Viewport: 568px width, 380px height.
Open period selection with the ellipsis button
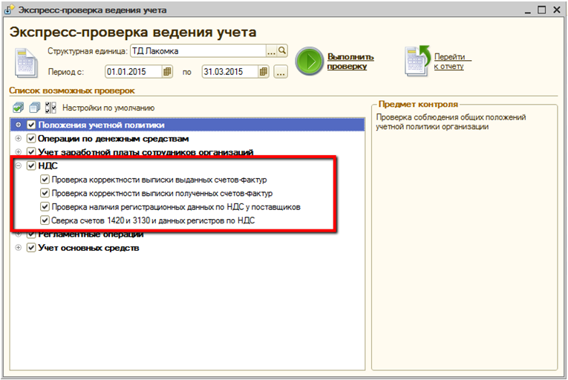pyautogui.click(x=280, y=72)
